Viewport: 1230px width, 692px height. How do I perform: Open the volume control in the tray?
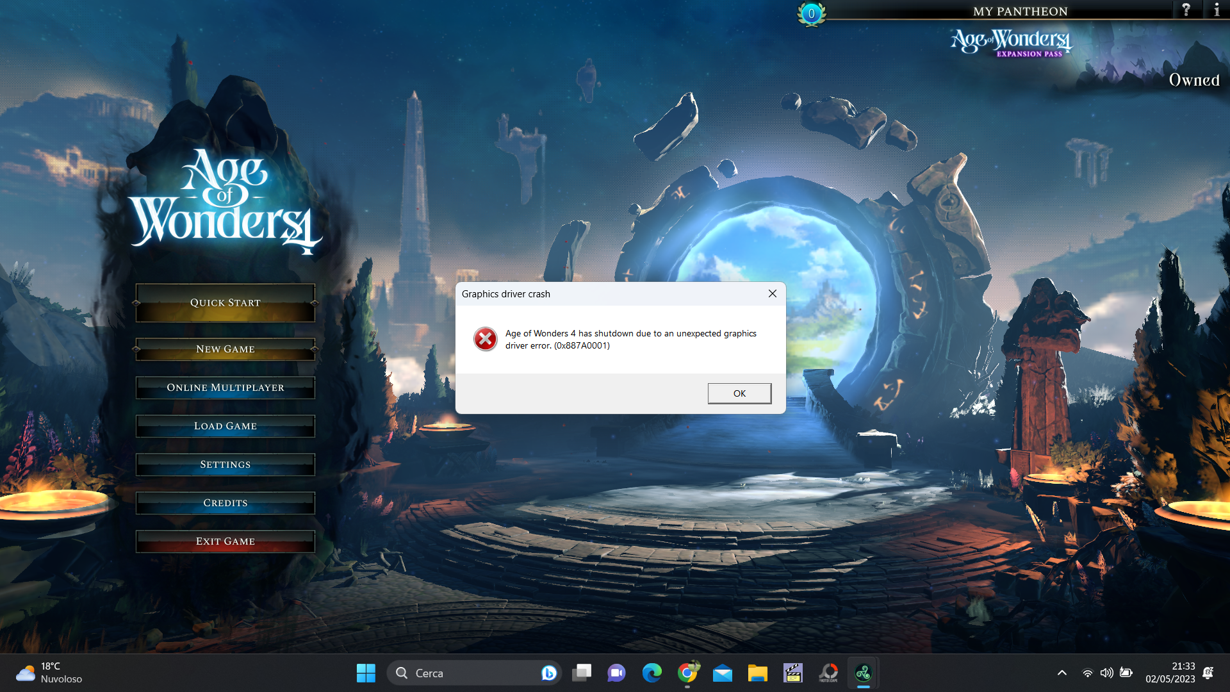coord(1106,673)
